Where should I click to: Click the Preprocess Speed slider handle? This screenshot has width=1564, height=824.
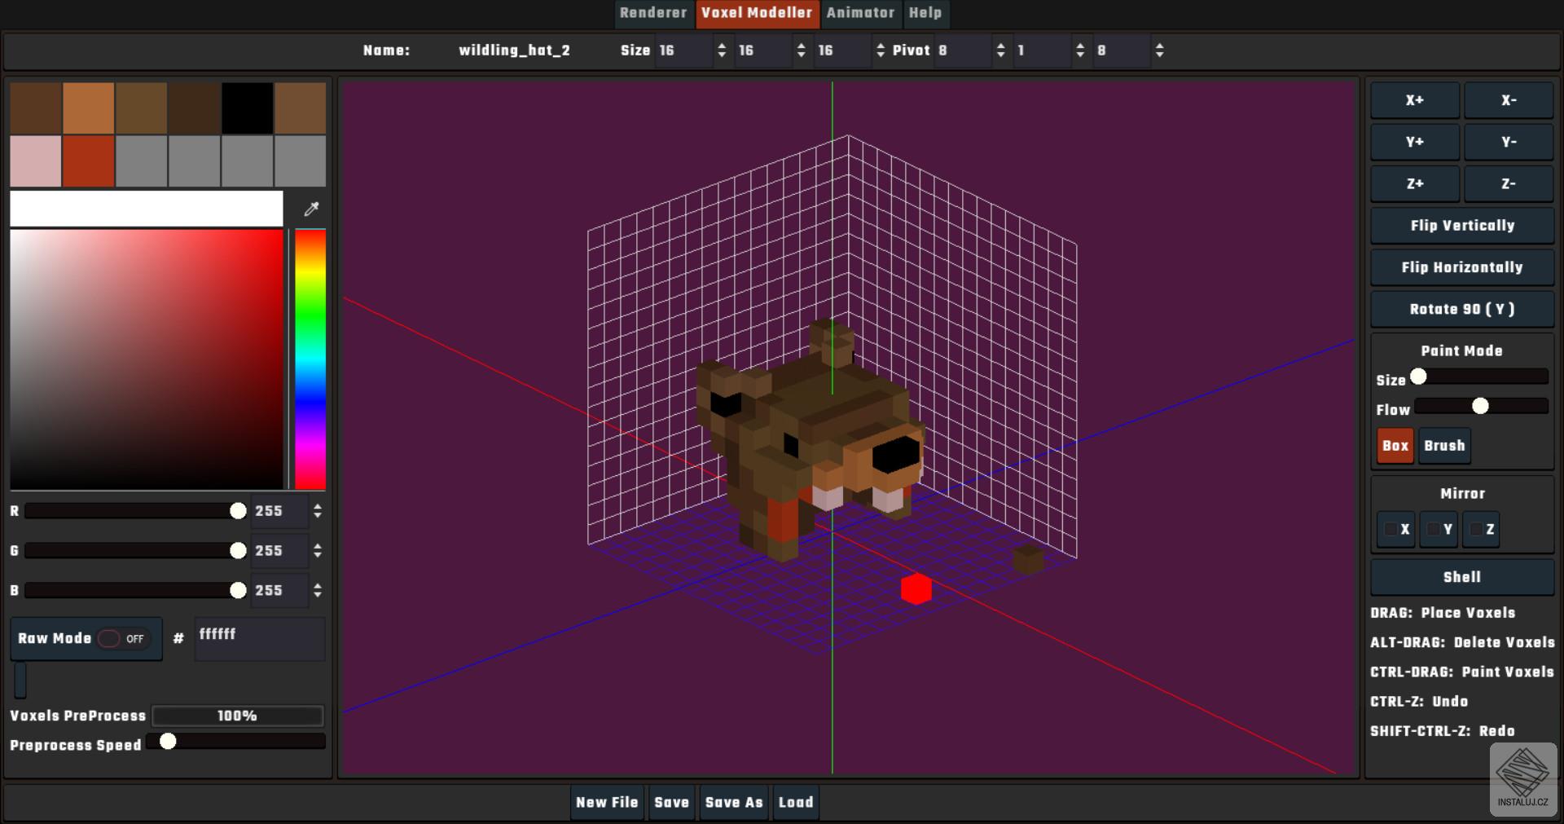point(168,741)
